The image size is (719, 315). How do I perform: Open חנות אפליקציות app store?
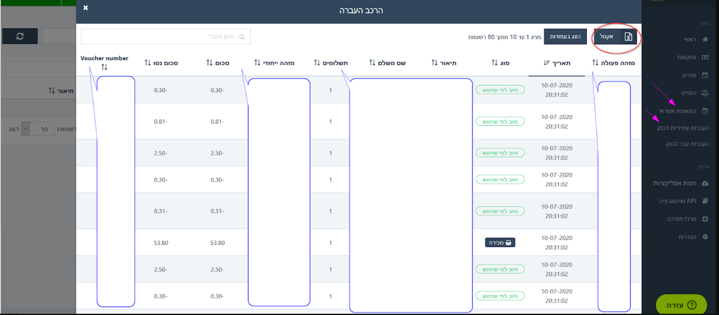pyautogui.click(x=681, y=183)
